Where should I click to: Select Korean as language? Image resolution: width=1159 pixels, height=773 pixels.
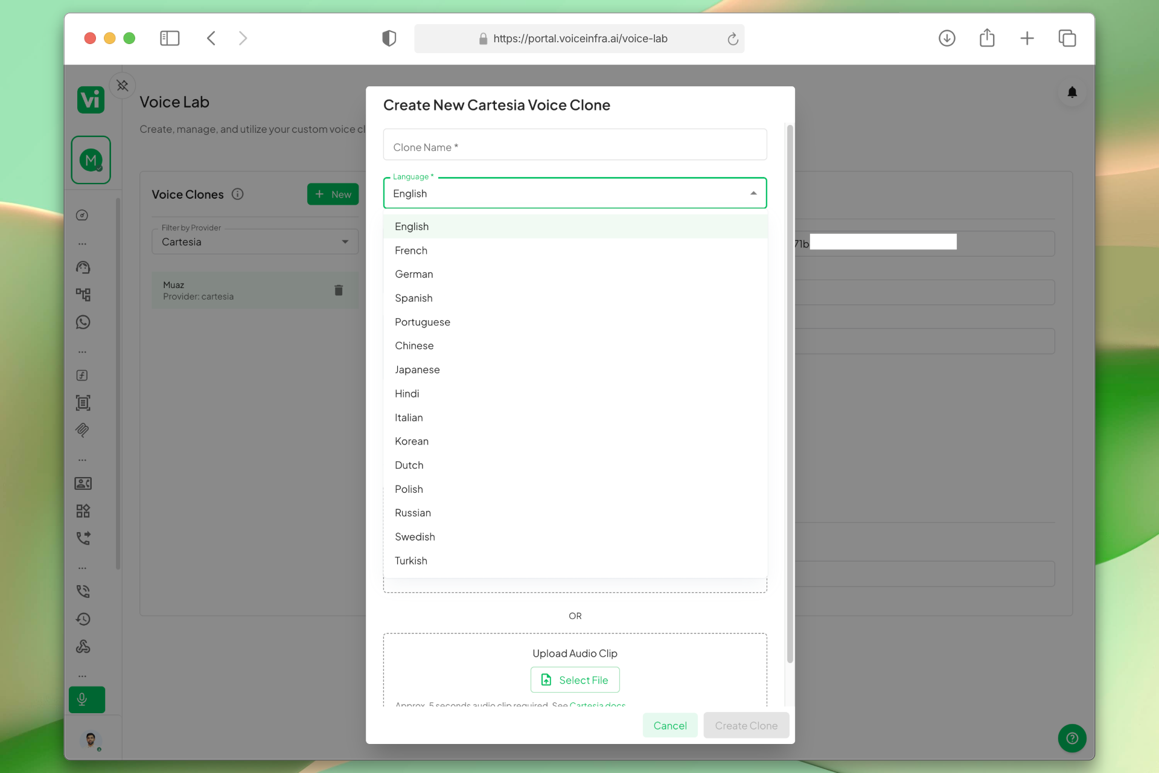pos(575,441)
